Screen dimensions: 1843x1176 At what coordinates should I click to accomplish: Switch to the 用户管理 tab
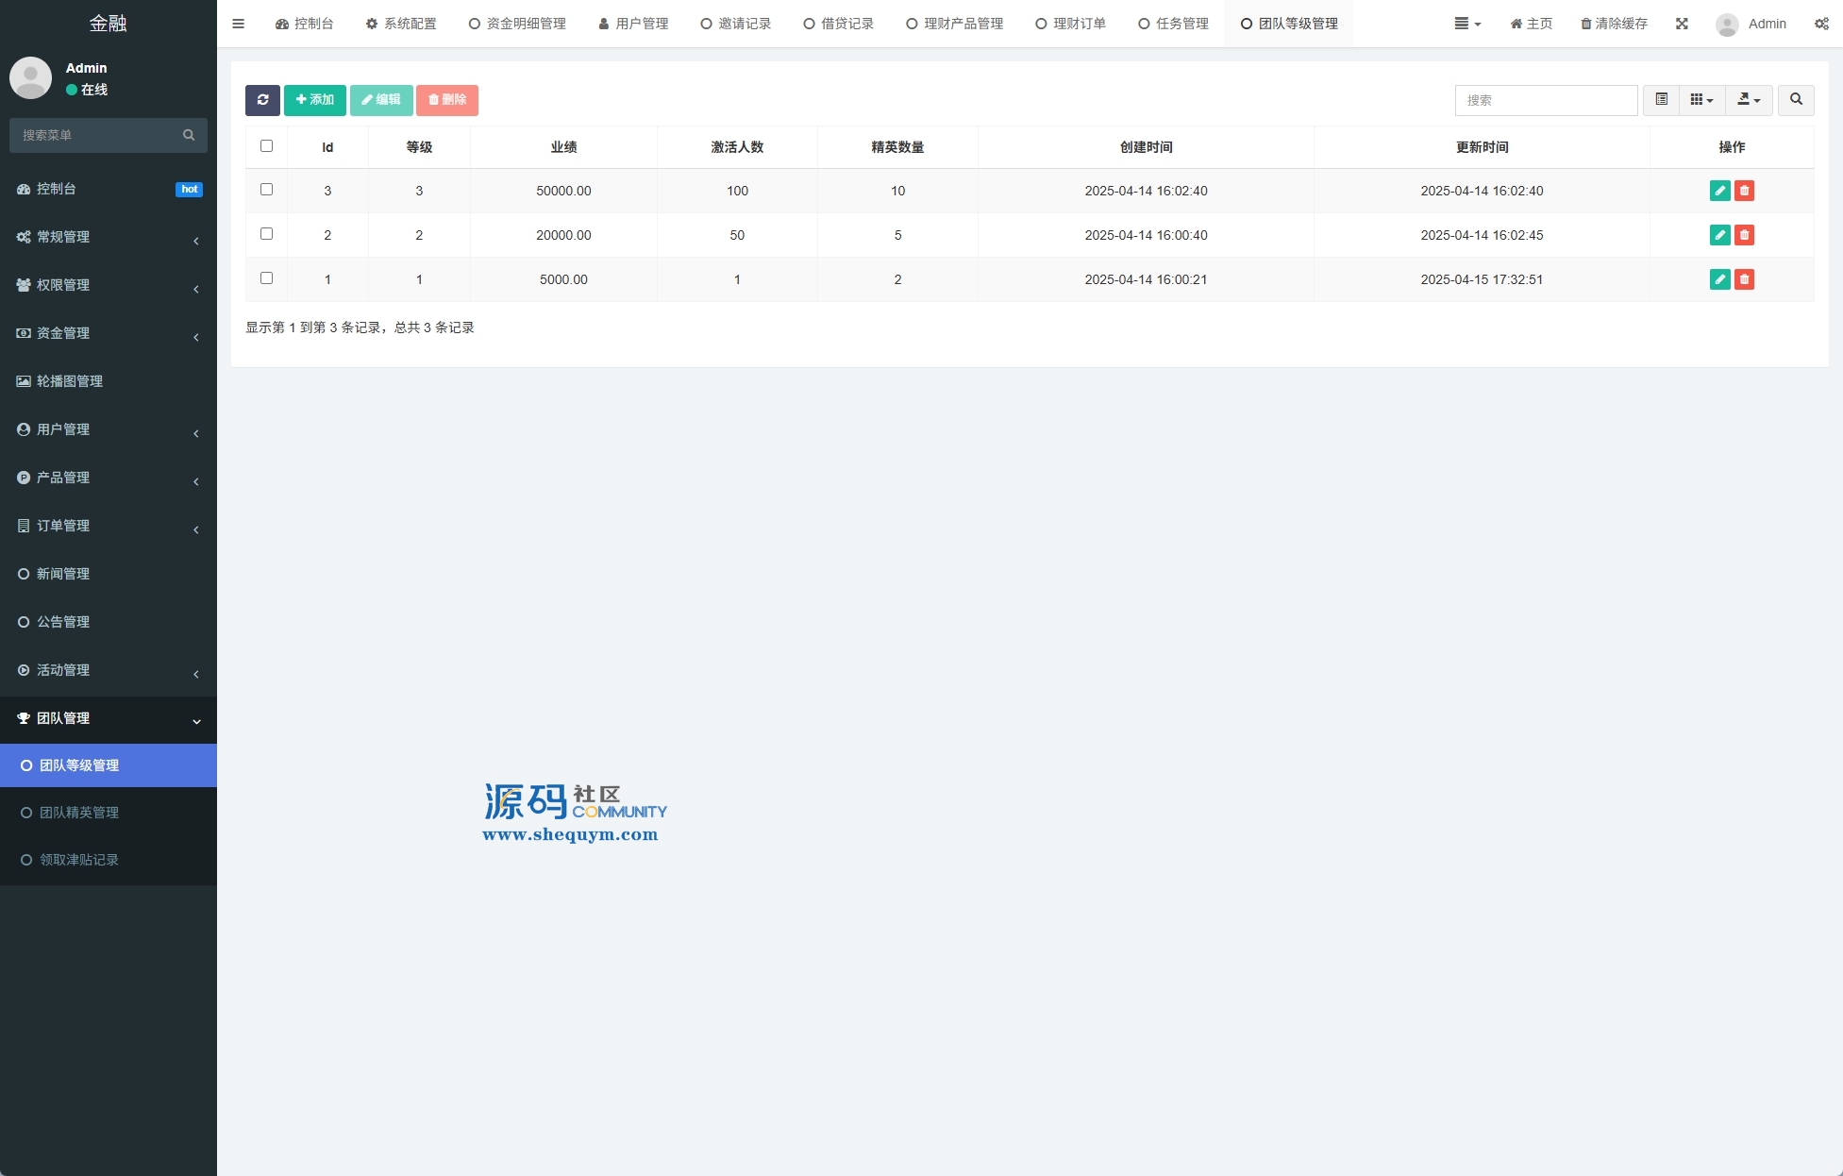coord(633,24)
